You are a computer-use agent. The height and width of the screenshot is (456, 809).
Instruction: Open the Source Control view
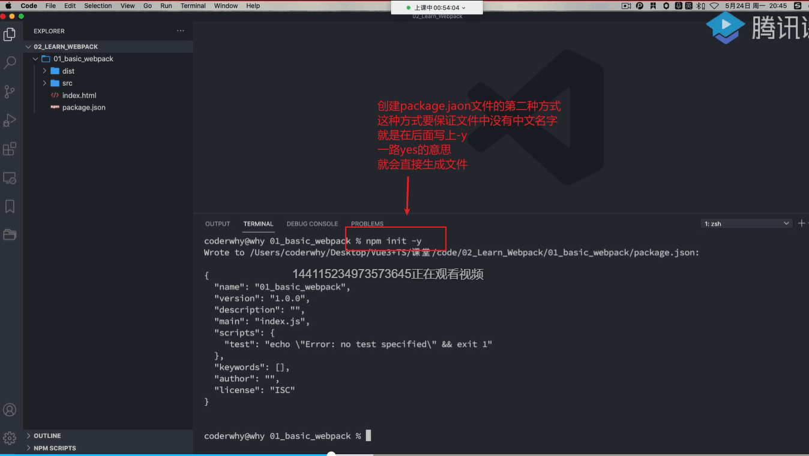click(x=10, y=91)
